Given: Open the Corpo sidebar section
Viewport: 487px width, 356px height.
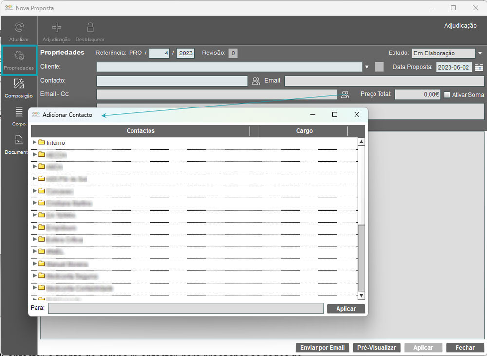Looking at the screenshot, I should click(x=19, y=112).
